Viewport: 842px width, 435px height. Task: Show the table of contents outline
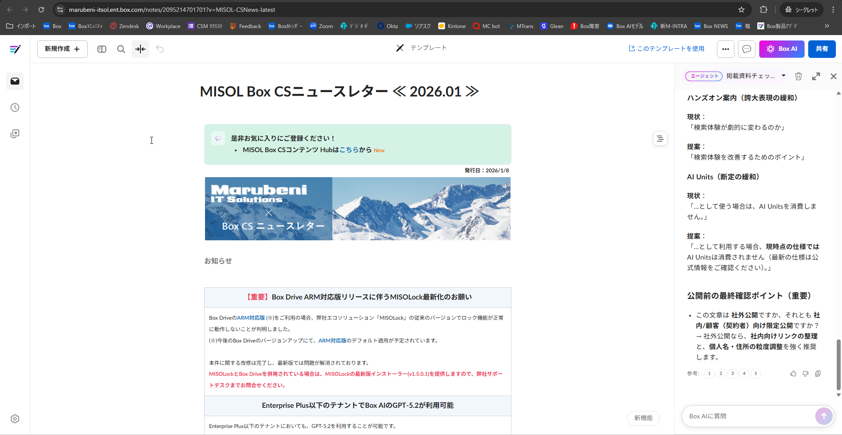tap(660, 139)
